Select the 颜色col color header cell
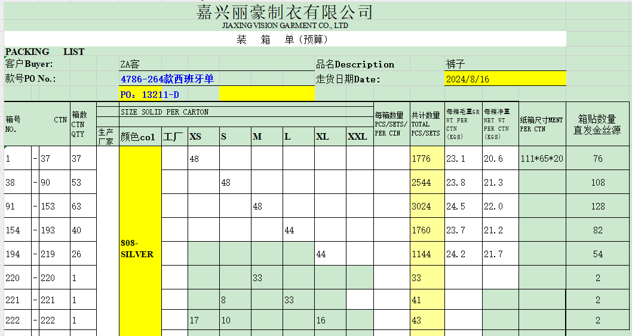 coord(138,137)
